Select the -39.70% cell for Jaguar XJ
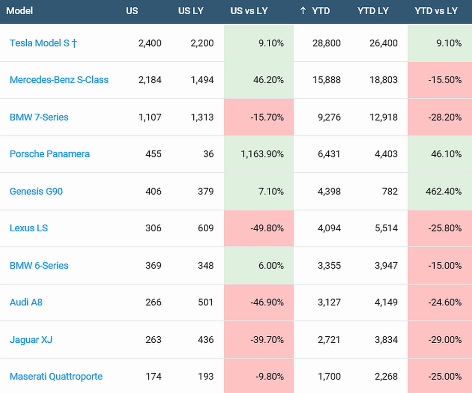472x393 pixels. click(x=259, y=340)
